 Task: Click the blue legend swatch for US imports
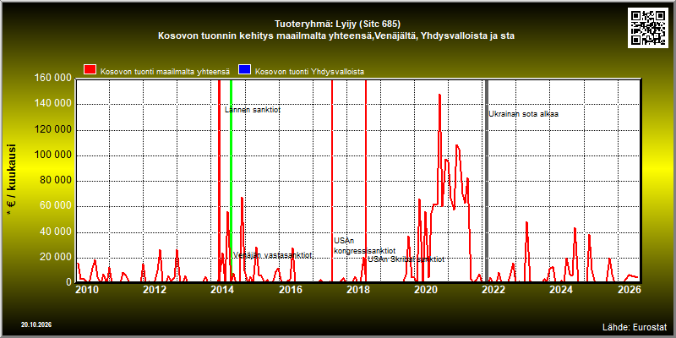click(x=245, y=71)
